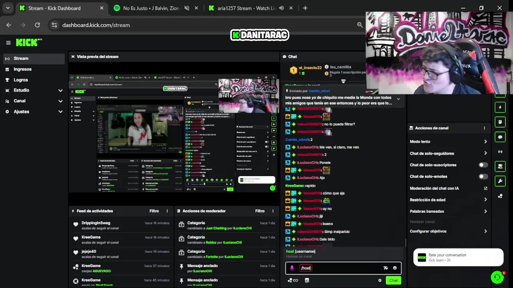Expand the Canal sidebar section
Screen dimensions: 513x288
[34, 101]
